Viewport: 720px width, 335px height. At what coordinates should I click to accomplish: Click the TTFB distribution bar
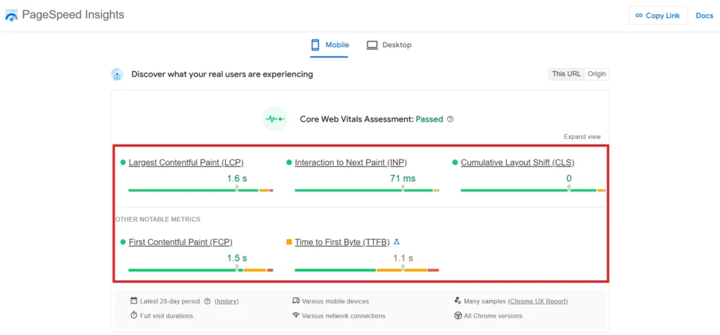click(x=367, y=270)
